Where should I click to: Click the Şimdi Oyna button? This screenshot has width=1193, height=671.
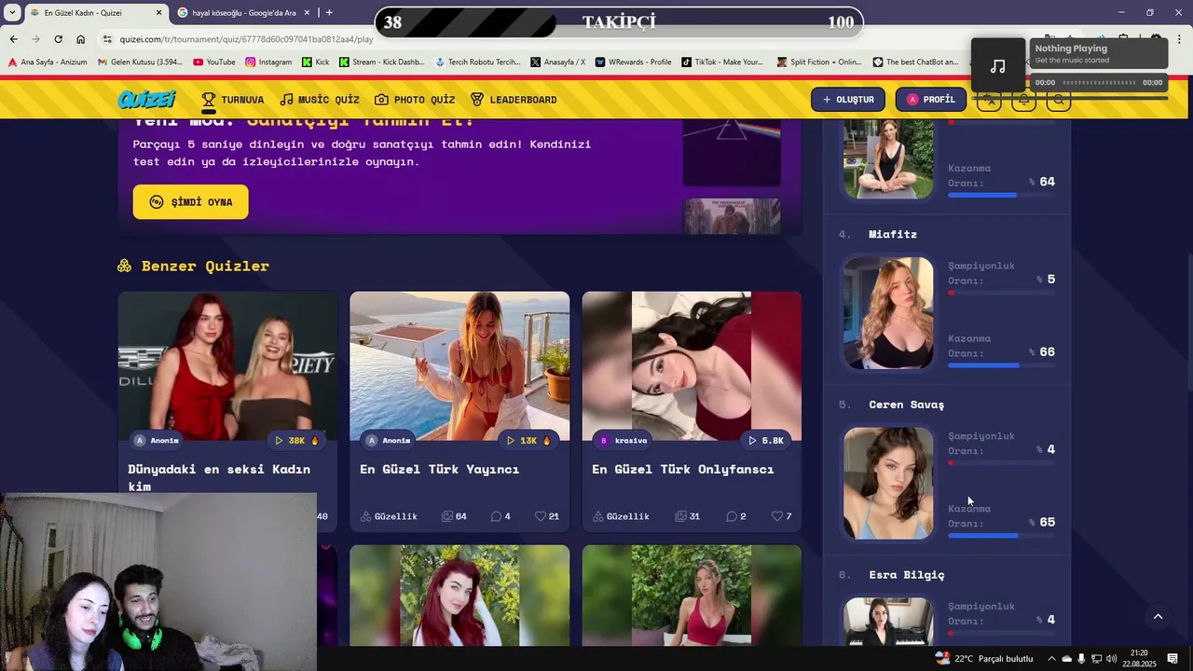click(x=191, y=202)
